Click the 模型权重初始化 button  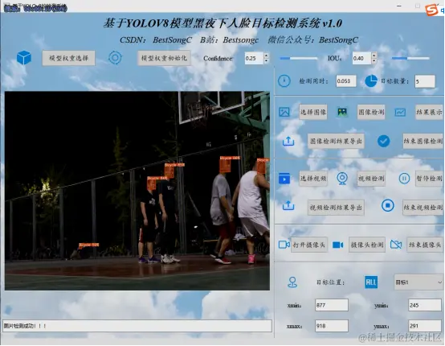click(164, 58)
